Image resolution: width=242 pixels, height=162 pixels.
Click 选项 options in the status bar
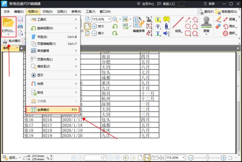coord(11,158)
